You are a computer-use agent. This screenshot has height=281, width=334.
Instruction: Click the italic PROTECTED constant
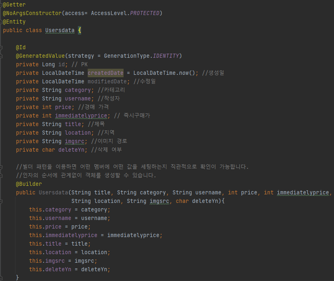[x=145, y=13]
